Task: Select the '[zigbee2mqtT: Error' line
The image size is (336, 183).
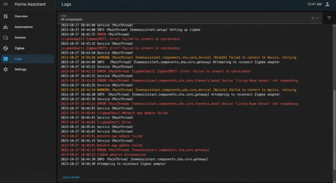Action: [x=96, y=122]
